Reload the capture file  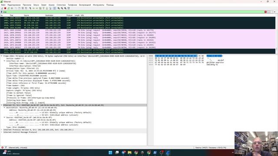(x=26, y=8)
